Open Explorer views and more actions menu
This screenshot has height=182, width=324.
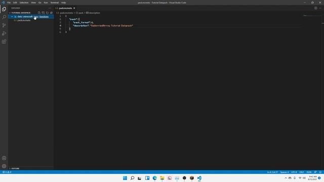[x=50, y=8]
